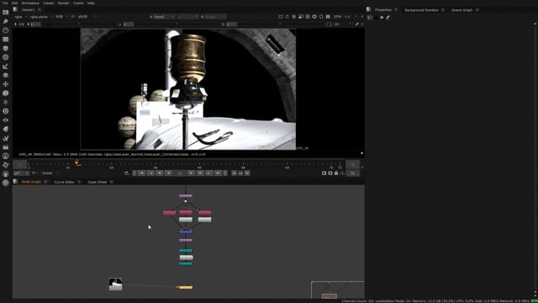
Task: Open the File menu
Action: tap(5, 3)
